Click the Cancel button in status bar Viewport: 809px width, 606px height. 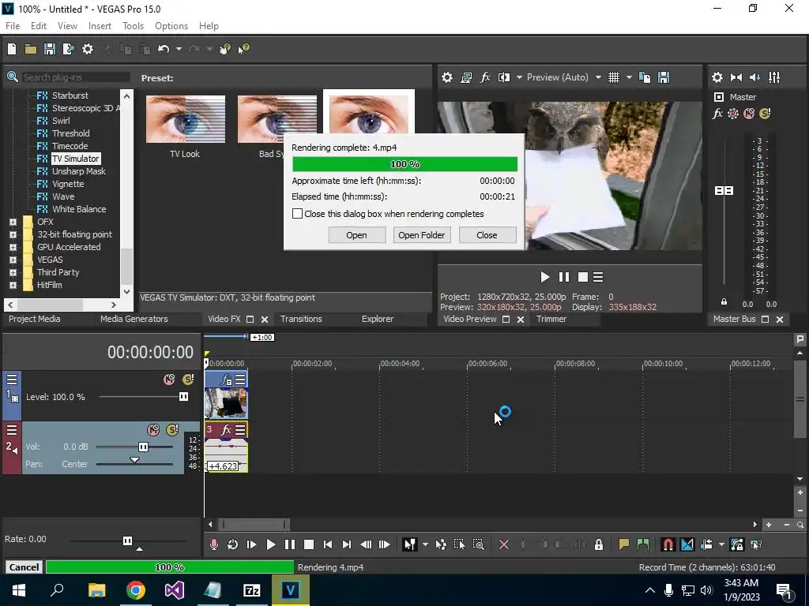pos(24,567)
